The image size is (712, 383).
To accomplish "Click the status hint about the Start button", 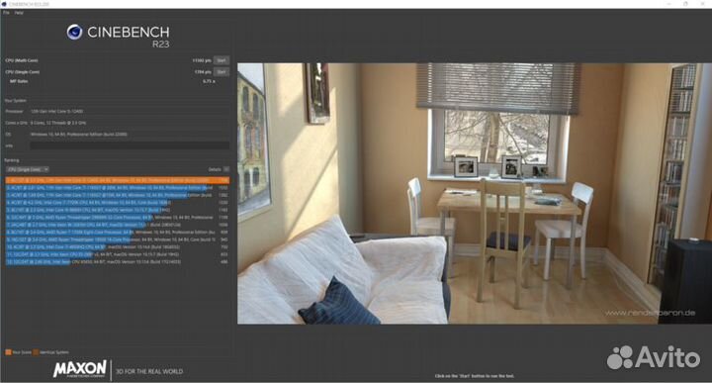I will [x=474, y=376].
